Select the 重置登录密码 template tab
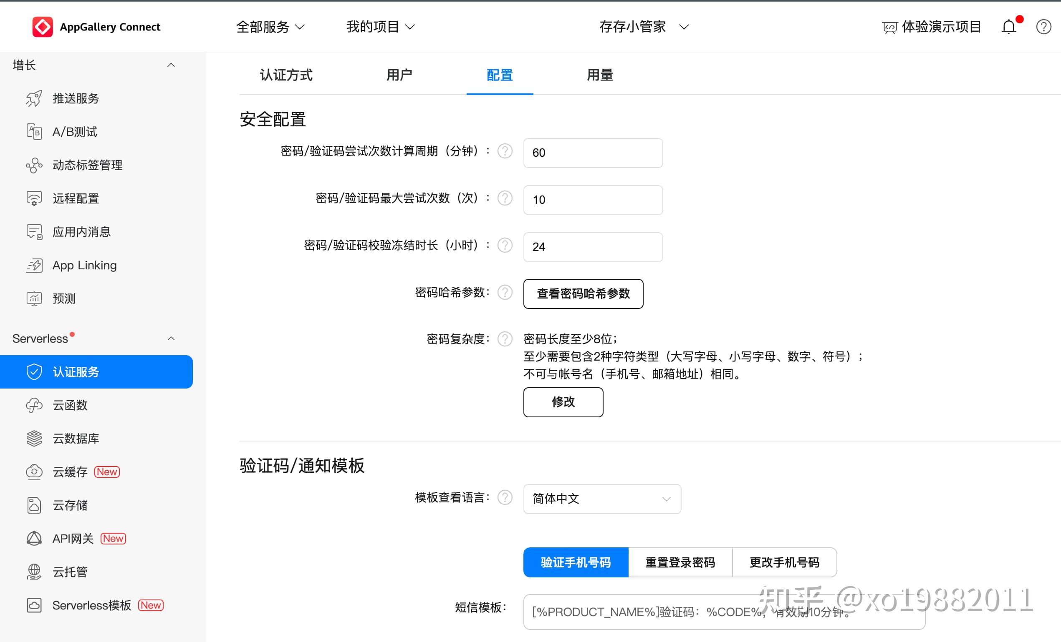1061x642 pixels. coord(680,562)
